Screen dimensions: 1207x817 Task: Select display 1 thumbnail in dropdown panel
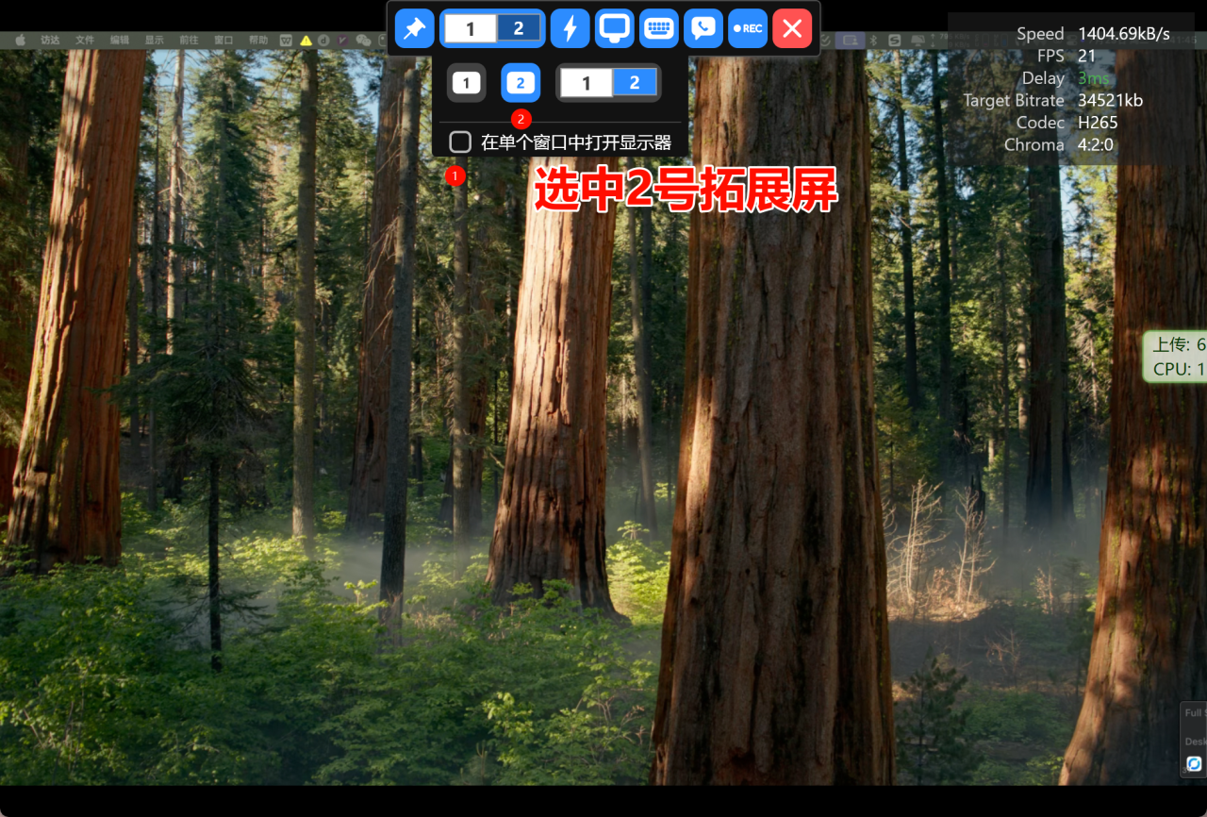pos(466,82)
